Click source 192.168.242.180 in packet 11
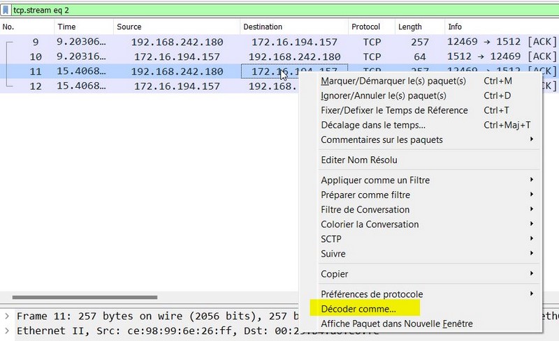The width and height of the screenshot is (559, 341). pyautogui.click(x=177, y=72)
